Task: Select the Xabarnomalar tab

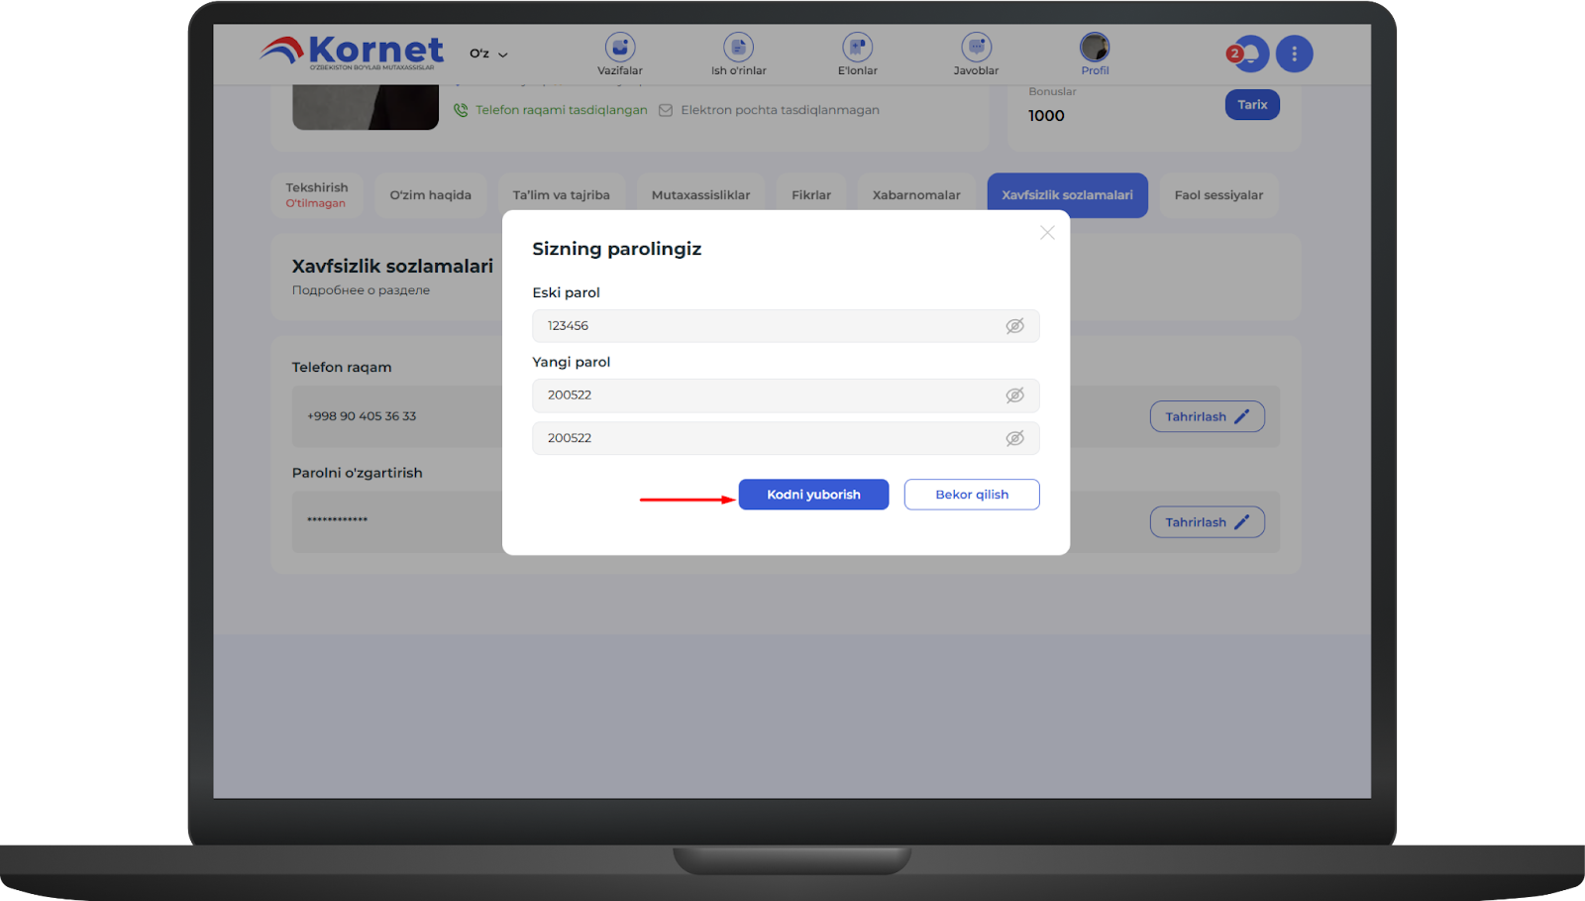Action: [916, 195]
